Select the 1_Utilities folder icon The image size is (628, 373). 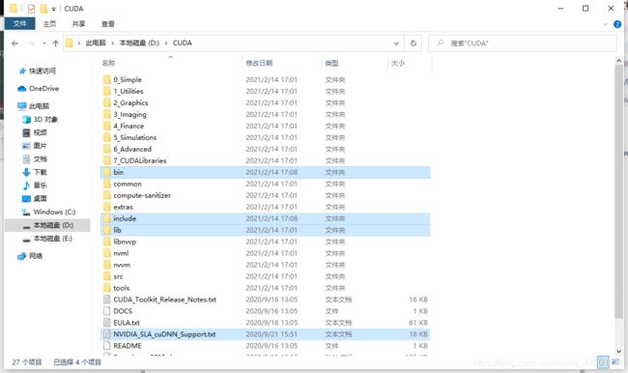107,91
